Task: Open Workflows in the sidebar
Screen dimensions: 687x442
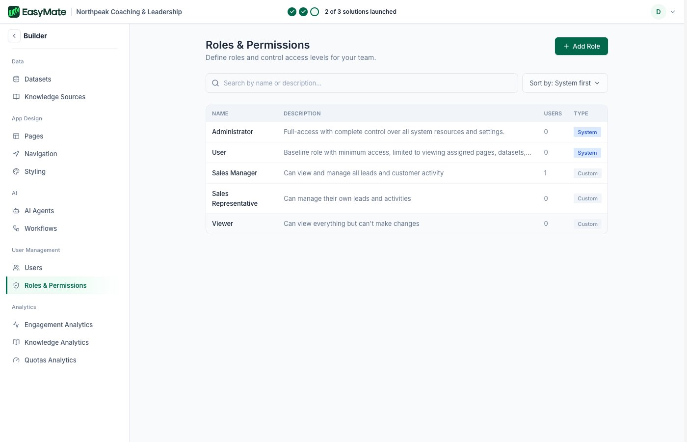Action: click(x=62, y=228)
